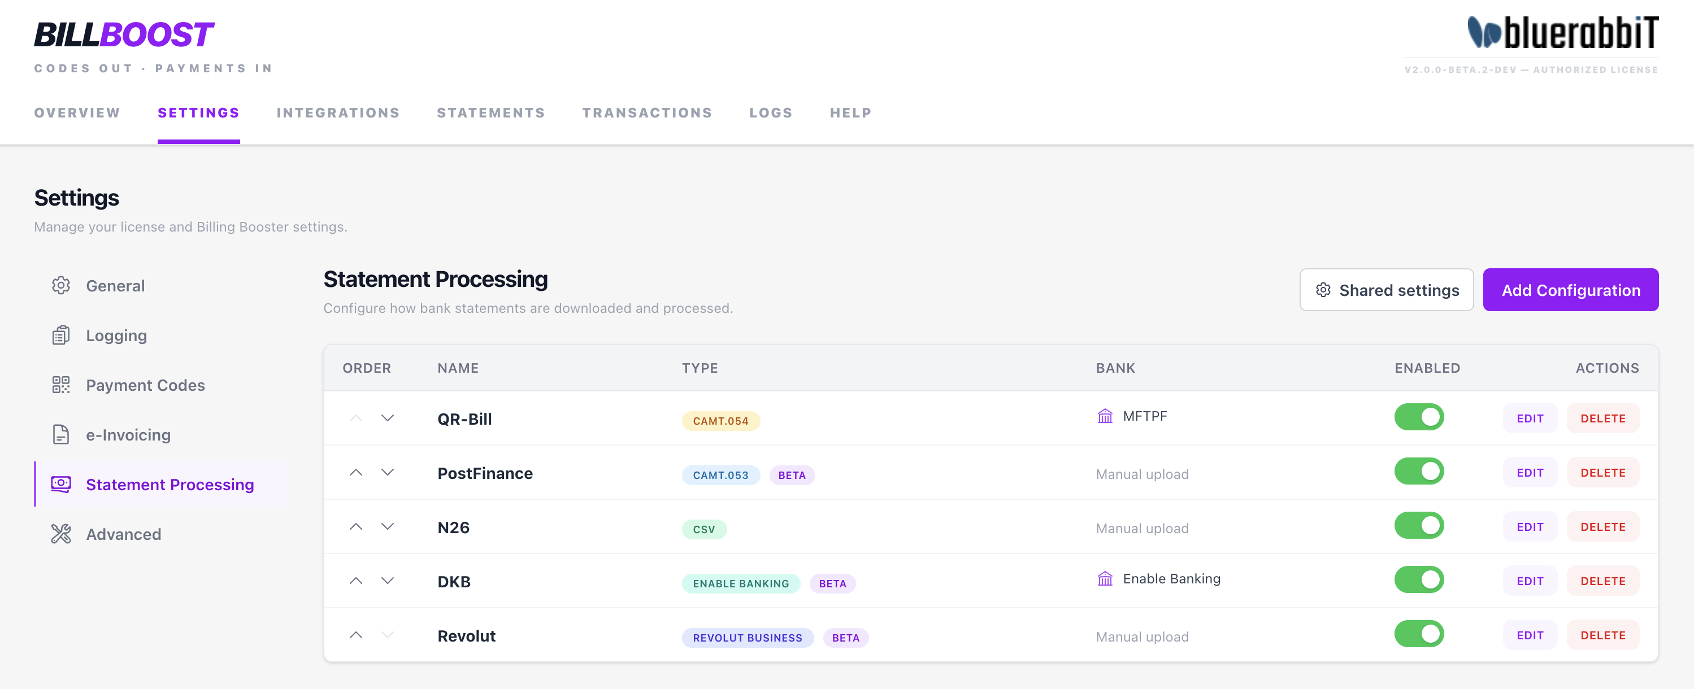Select Payment Codes in settings sidebar
Image resolution: width=1694 pixels, height=689 pixels.
point(161,385)
